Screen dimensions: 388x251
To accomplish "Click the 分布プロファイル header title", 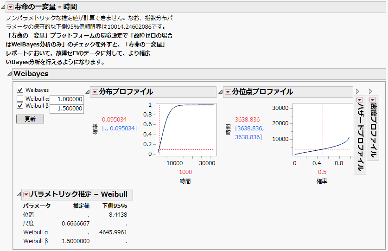I will (126, 92).
